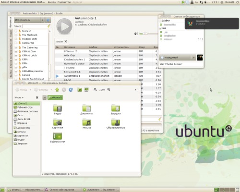Sort the playlist by the Альбом column header
The image size is (240, 192).
point(100,47)
